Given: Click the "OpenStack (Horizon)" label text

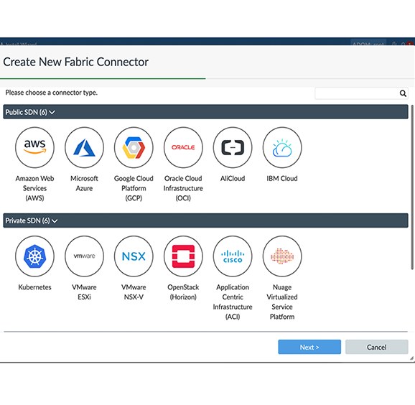Looking at the screenshot, I should click(183, 292).
